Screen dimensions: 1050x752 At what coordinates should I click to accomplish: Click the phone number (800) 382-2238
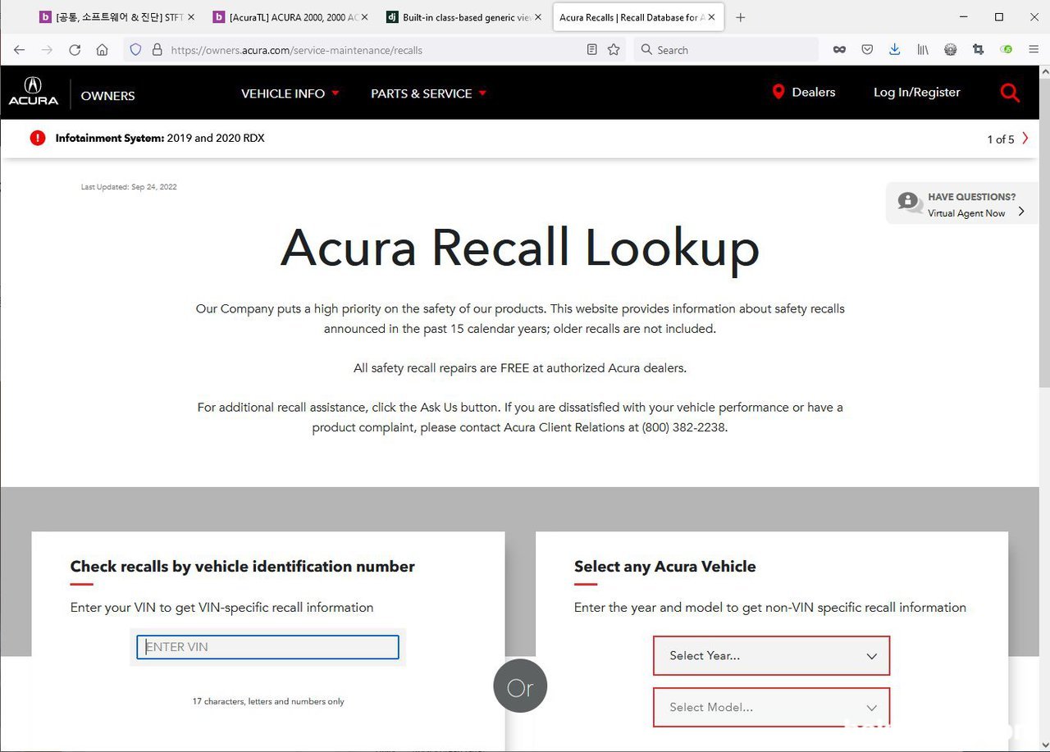coord(683,427)
